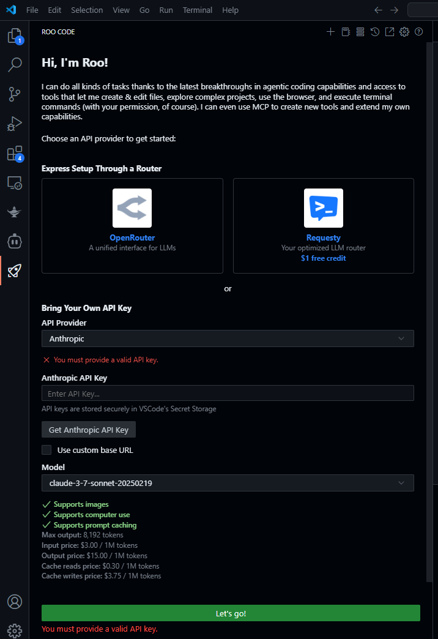Start a new task with plus icon
Viewport: 438px width, 639px height.
coord(330,32)
